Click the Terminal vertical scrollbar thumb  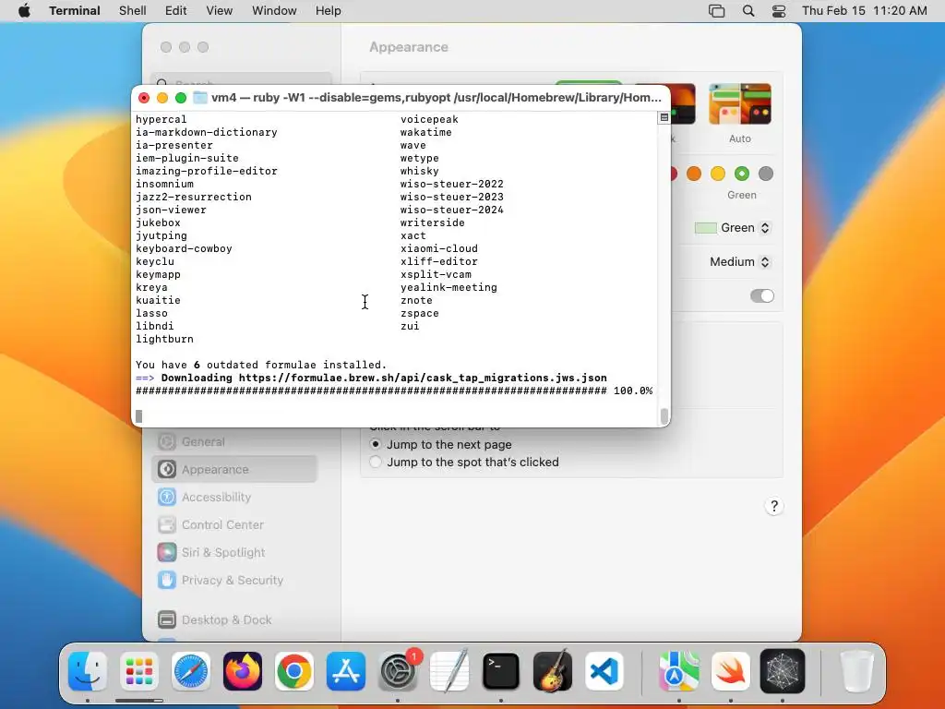click(x=664, y=416)
